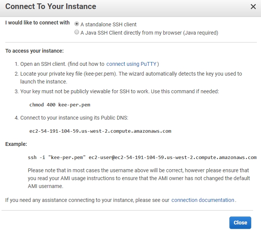Viewport: 261px width, 232px height.
Task: Click the AMI username note paragraph
Action: tap(138, 178)
